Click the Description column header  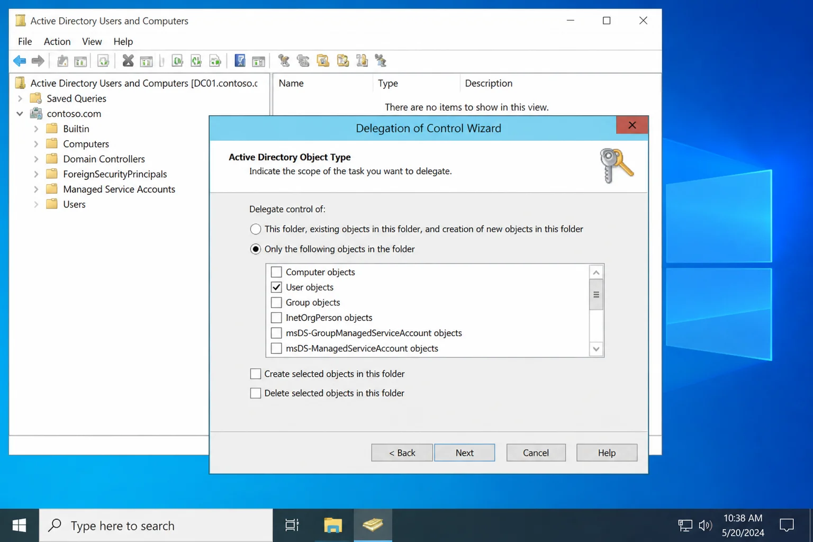pyautogui.click(x=560, y=83)
